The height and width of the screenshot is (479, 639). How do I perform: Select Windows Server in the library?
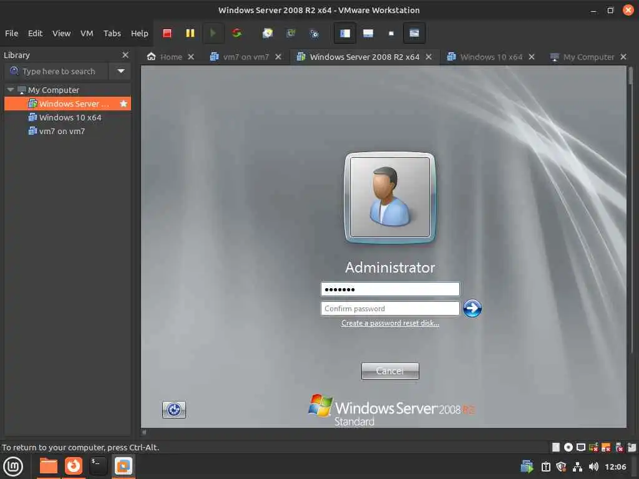tap(67, 104)
